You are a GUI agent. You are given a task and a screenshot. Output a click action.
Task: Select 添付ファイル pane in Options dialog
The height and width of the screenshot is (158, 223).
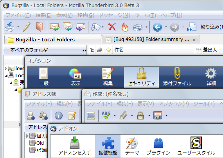coord(177,77)
